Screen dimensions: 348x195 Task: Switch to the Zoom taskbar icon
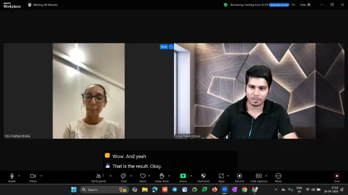pyautogui.click(x=224, y=189)
